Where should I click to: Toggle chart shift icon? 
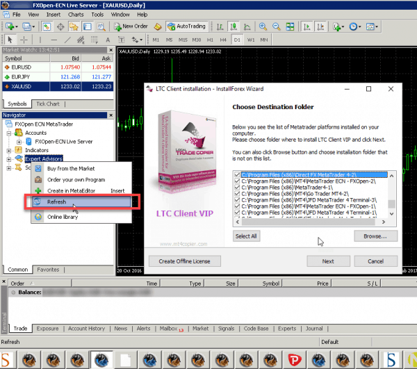click(x=320, y=26)
